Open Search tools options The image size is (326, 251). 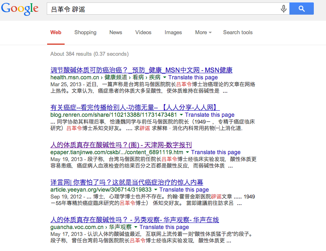click(238, 33)
